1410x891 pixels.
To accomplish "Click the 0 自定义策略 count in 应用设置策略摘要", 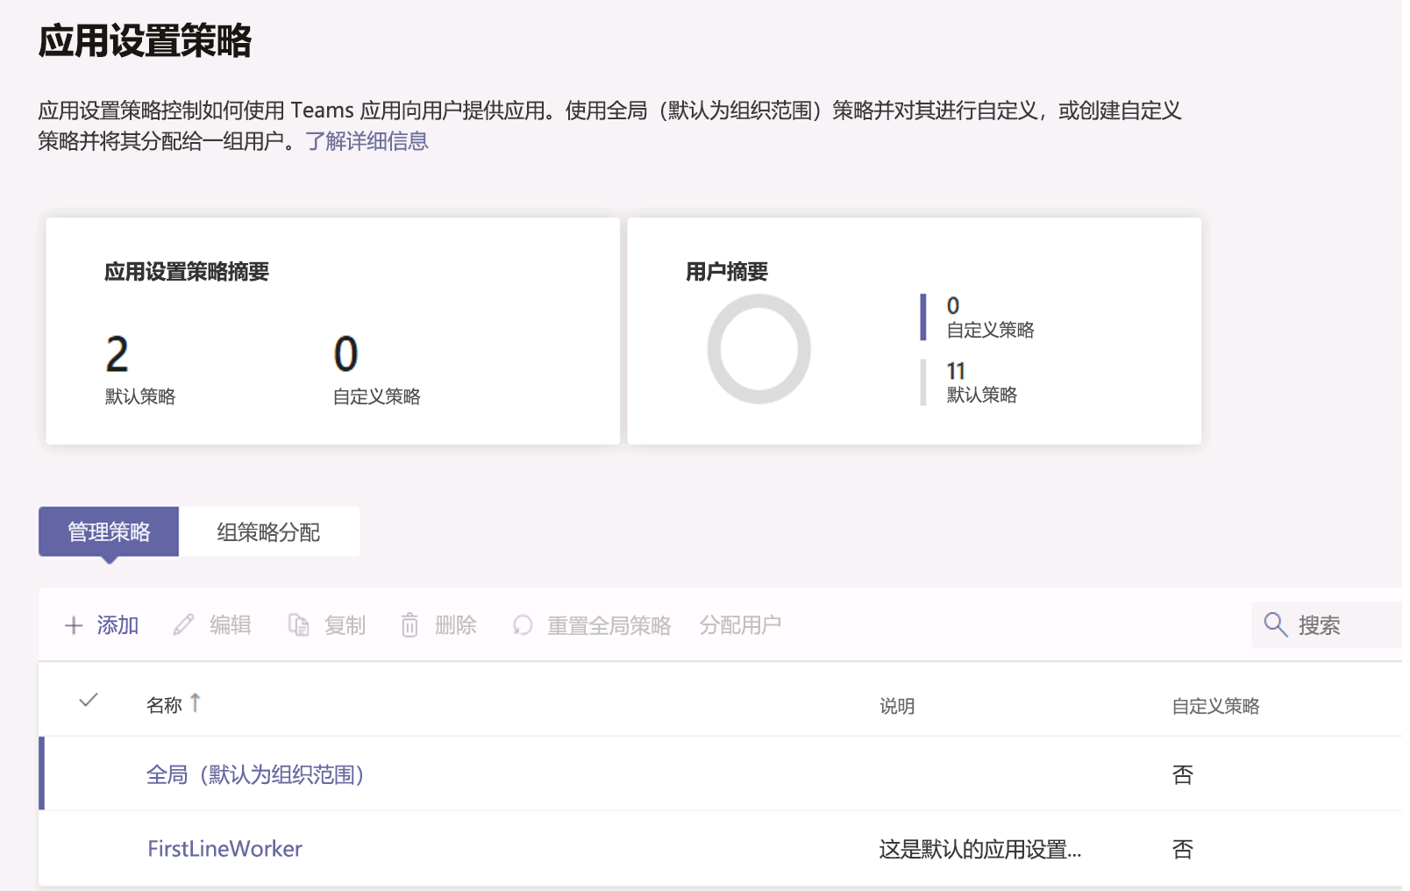I will [376, 369].
